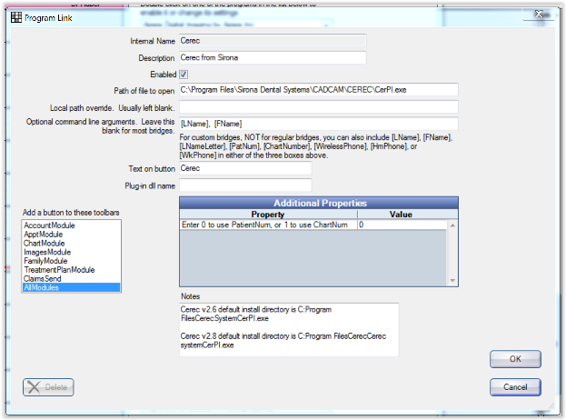Select ApptModule in the toolbars list
The height and width of the screenshot is (420, 566).
tap(71, 235)
